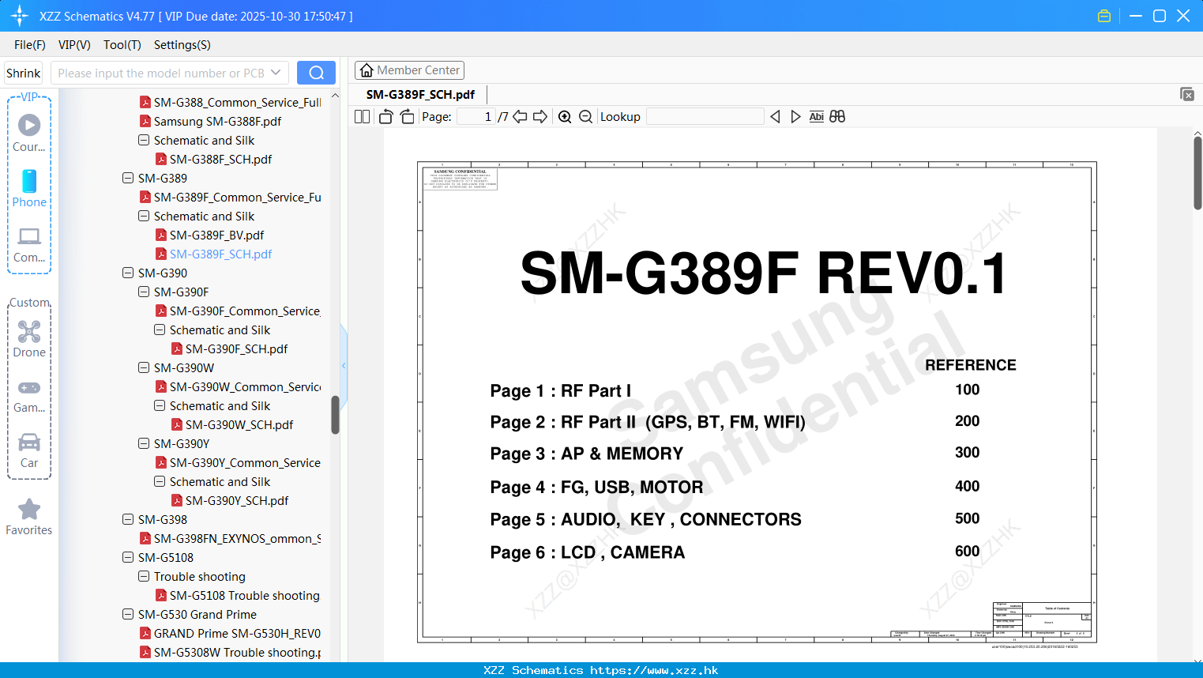Click the file tree vertical scrollbar thumb

(x=335, y=415)
